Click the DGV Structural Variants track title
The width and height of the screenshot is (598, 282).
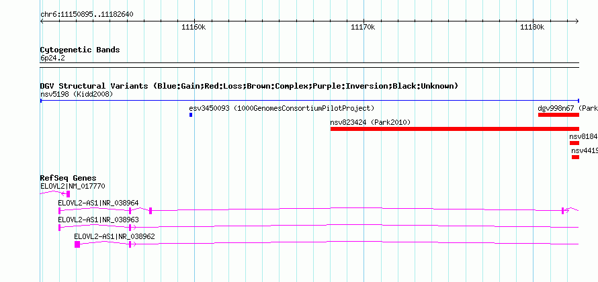249,86
